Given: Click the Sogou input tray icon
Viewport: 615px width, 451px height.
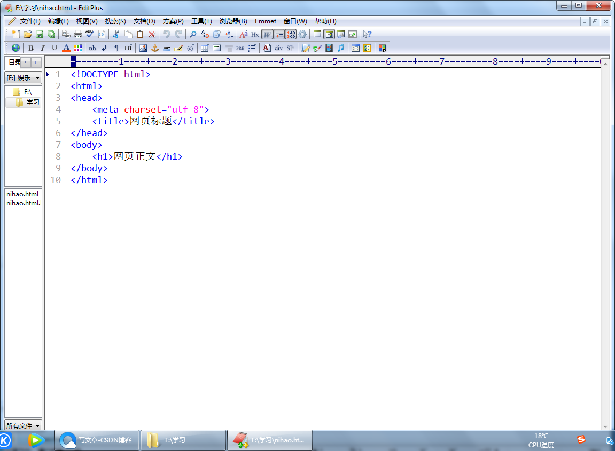Looking at the screenshot, I should [x=581, y=439].
